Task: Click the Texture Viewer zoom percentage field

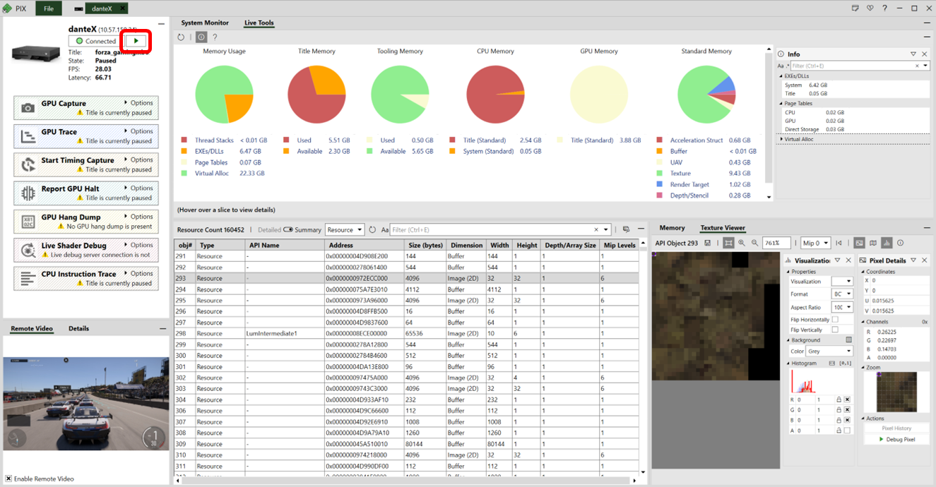Action: [x=776, y=243]
